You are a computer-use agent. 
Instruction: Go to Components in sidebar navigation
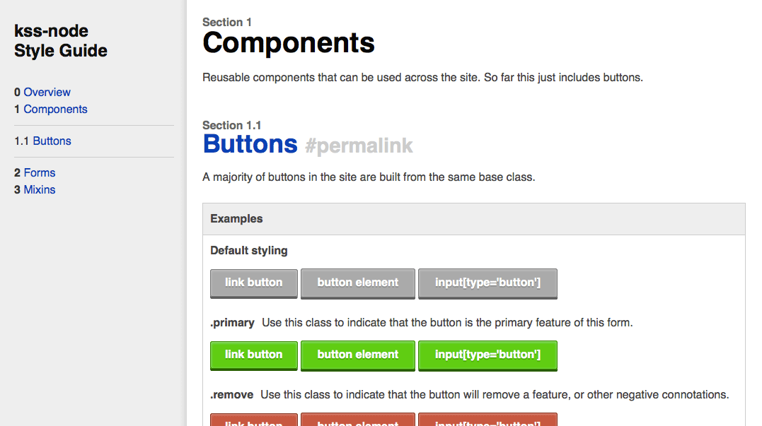[x=55, y=109]
